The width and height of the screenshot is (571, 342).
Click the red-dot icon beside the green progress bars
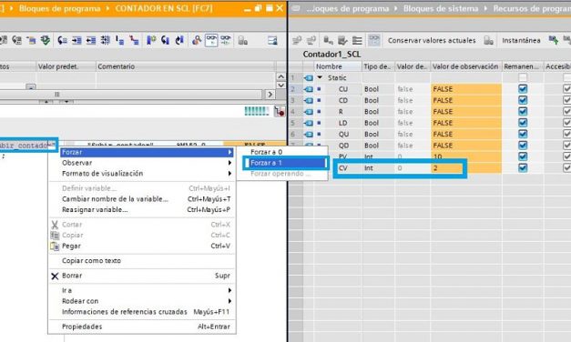(x=280, y=111)
